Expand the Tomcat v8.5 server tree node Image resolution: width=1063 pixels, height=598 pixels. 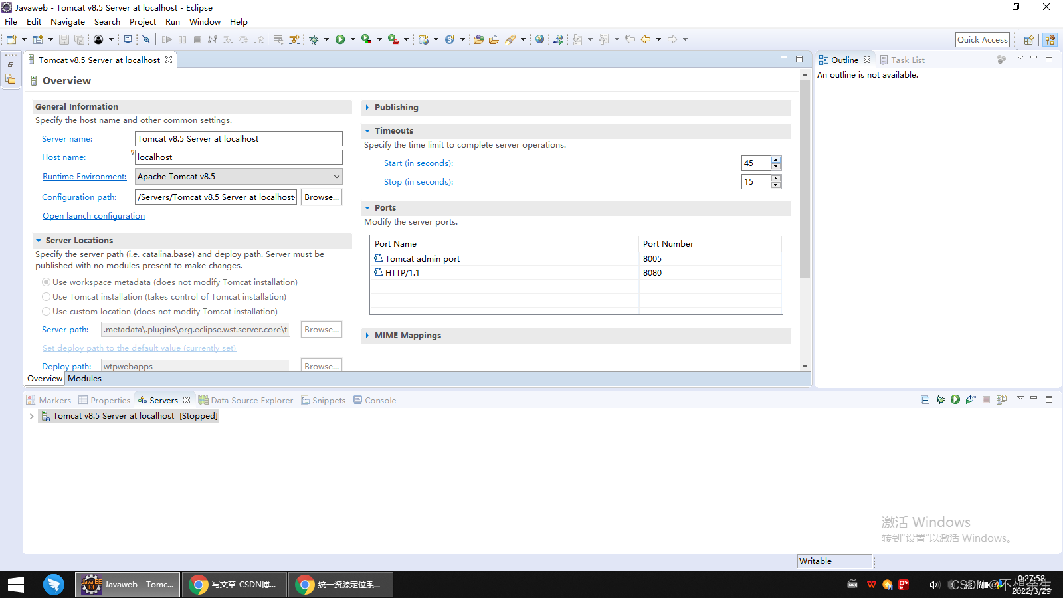(x=31, y=416)
